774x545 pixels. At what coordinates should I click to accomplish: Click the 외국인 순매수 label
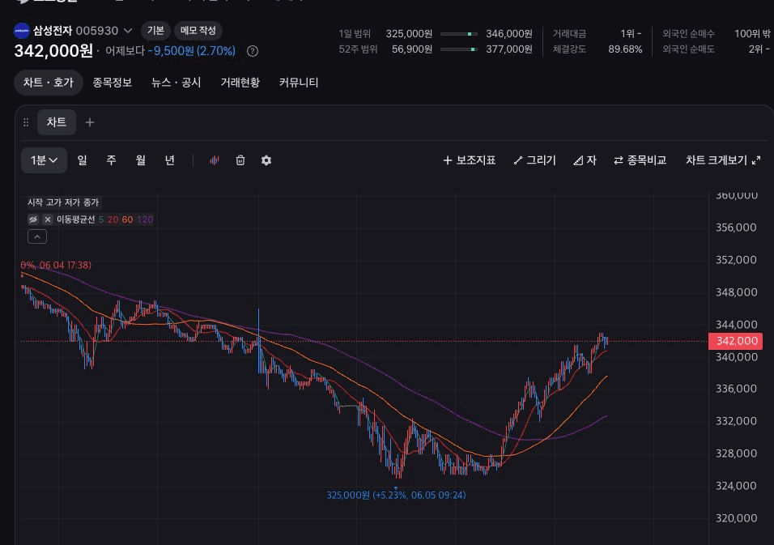689,33
